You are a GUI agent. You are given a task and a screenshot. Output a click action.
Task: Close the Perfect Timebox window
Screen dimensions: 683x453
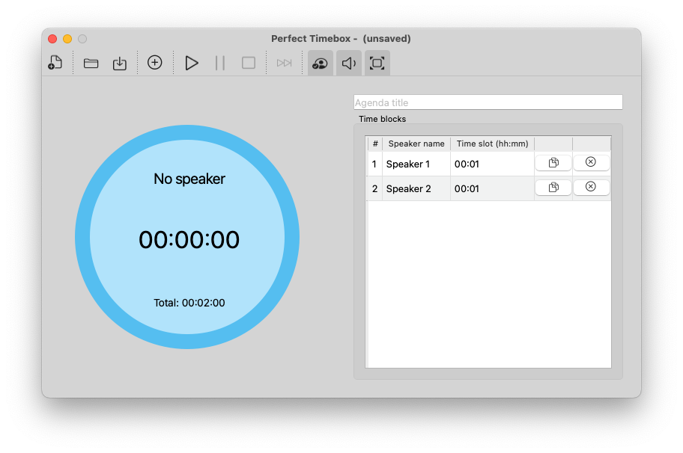click(52, 39)
